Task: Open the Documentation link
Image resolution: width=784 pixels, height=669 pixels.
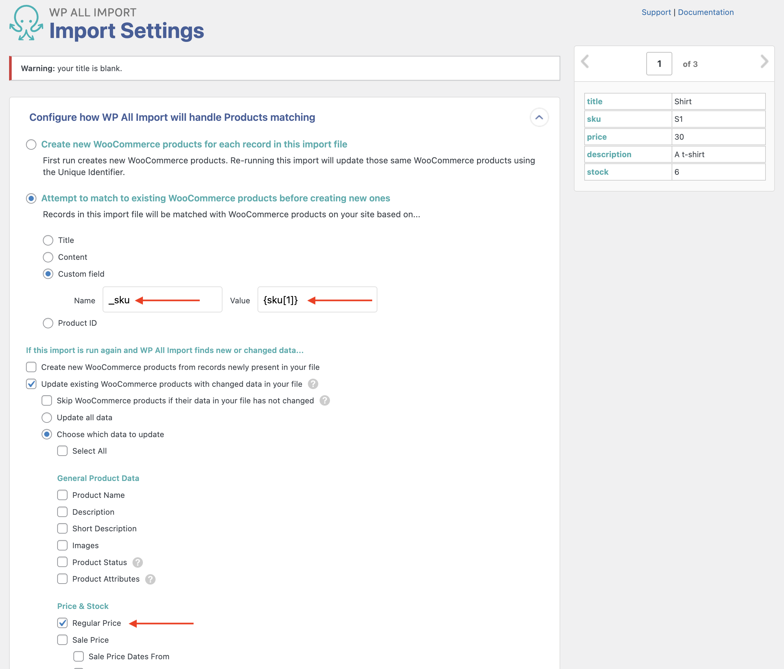Action: click(705, 12)
